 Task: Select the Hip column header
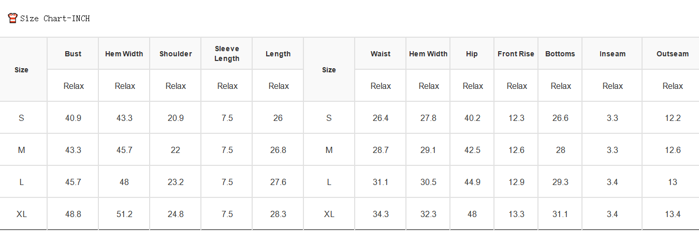point(472,54)
